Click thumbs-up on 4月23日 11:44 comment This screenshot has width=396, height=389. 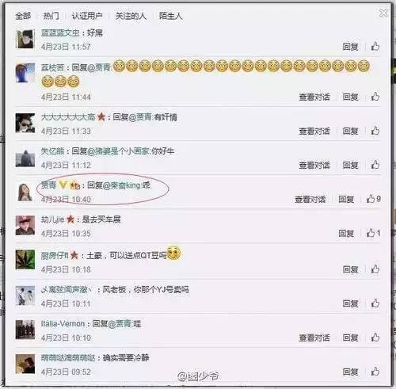(375, 97)
